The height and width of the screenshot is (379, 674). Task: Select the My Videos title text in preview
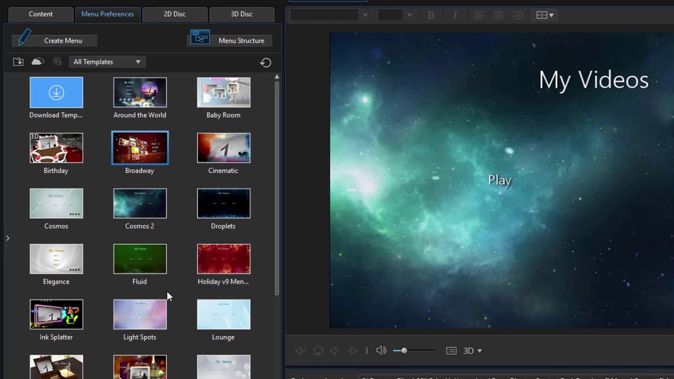tap(593, 80)
